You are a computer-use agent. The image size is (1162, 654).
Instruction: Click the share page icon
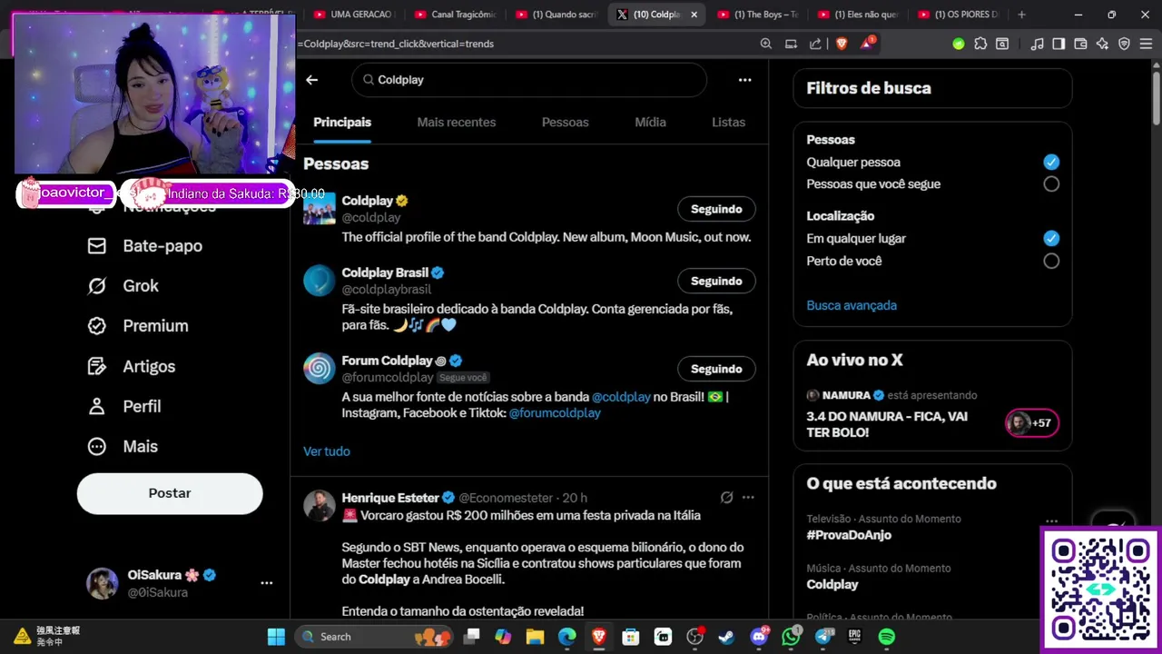click(815, 44)
